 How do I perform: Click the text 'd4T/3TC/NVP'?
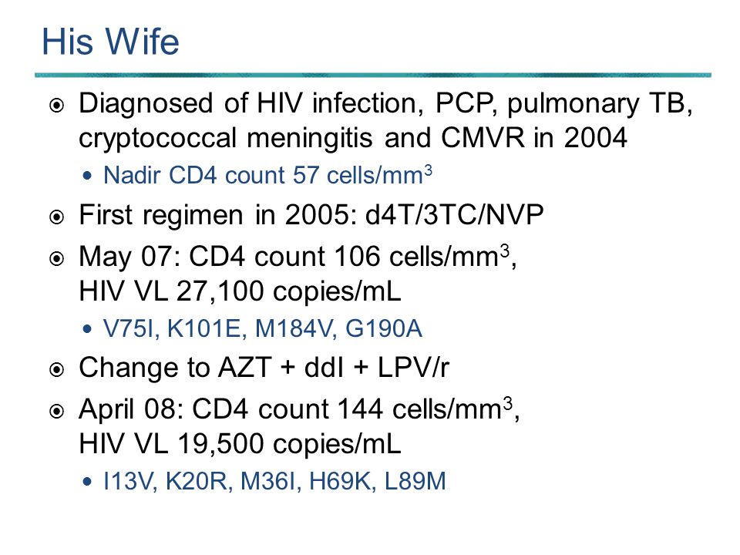[455, 215]
